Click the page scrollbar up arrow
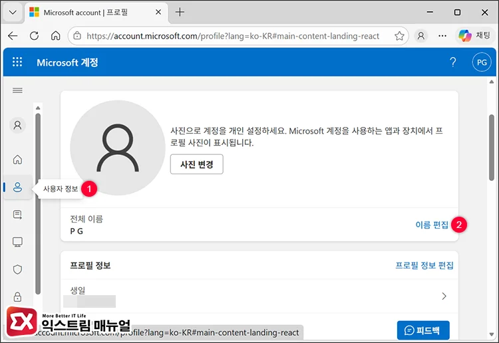The height and width of the screenshot is (343, 499). (492, 82)
